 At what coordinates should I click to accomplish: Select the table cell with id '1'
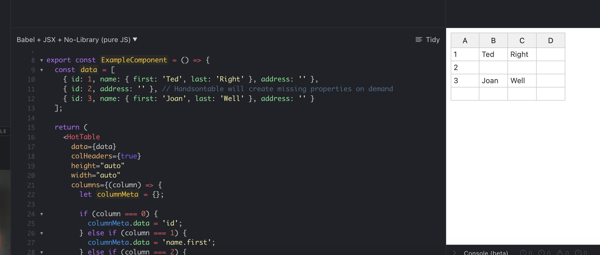coord(465,54)
